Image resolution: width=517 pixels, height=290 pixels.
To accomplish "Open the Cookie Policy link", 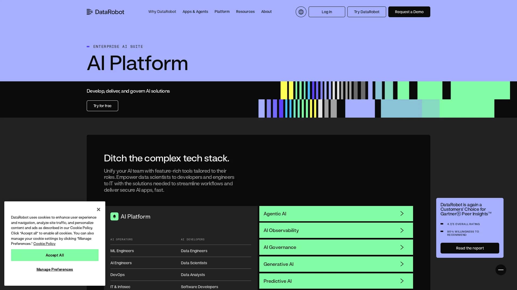I will coord(44,244).
